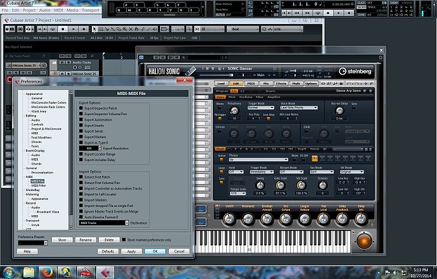Viewport: 437px width, 279px height.
Task: Toggle Cycle in project window toolbar
Action: click(x=52, y=29)
